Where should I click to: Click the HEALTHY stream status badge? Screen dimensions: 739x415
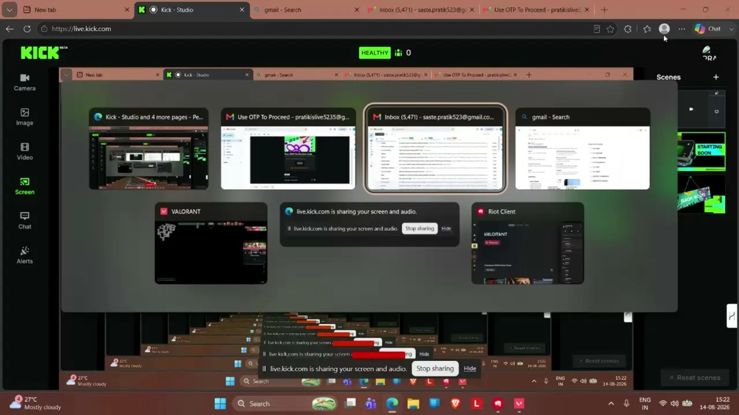pyautogui.click(x=375, y=52)
